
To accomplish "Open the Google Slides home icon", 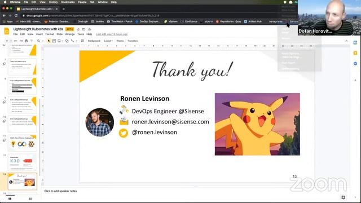I will 7,31.
